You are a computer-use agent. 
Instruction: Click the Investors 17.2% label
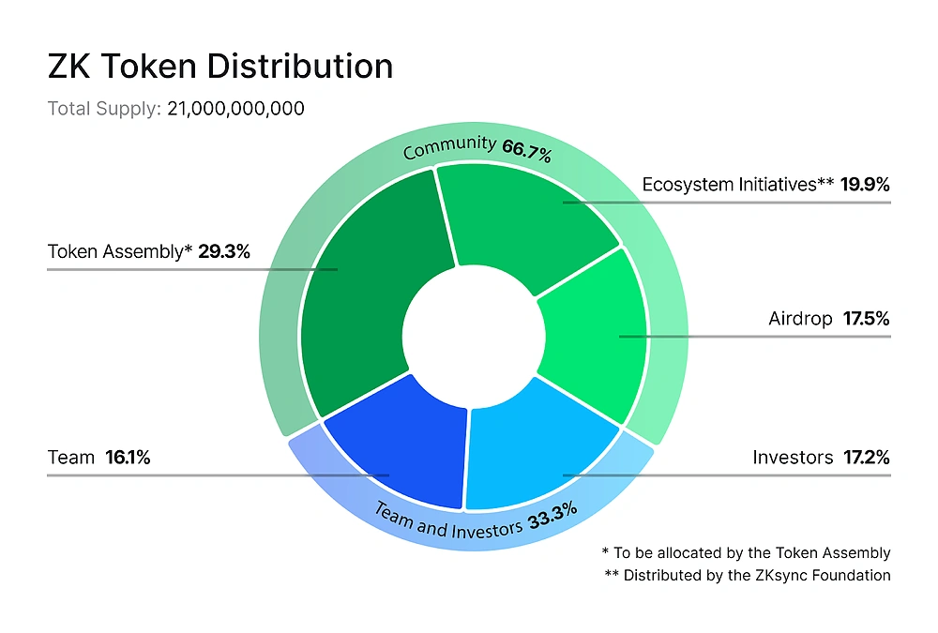822,458
